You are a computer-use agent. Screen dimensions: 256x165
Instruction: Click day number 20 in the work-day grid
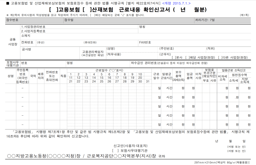pos(140,78)
